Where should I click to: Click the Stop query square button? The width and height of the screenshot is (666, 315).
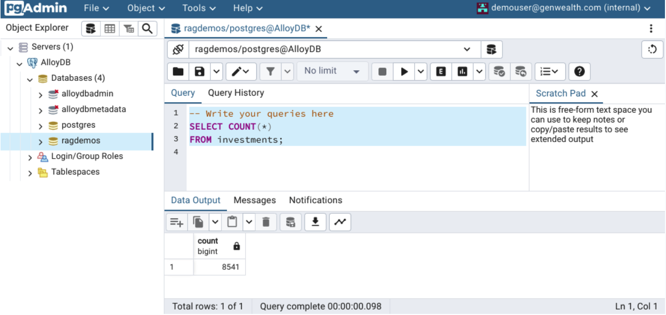pos(382,71)
